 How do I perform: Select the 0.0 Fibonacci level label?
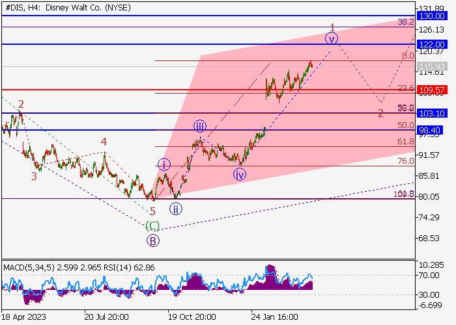coord(408,56)
